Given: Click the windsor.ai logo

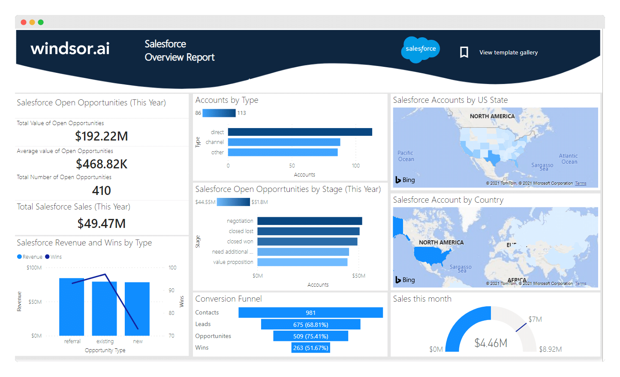Looking at the screenshot, I should 70,48.
